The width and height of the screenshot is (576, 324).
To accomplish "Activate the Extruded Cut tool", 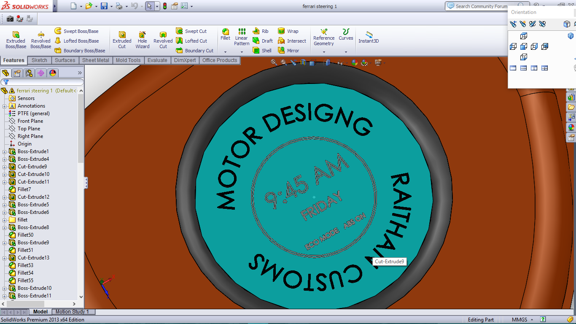I will coord(122,40).
